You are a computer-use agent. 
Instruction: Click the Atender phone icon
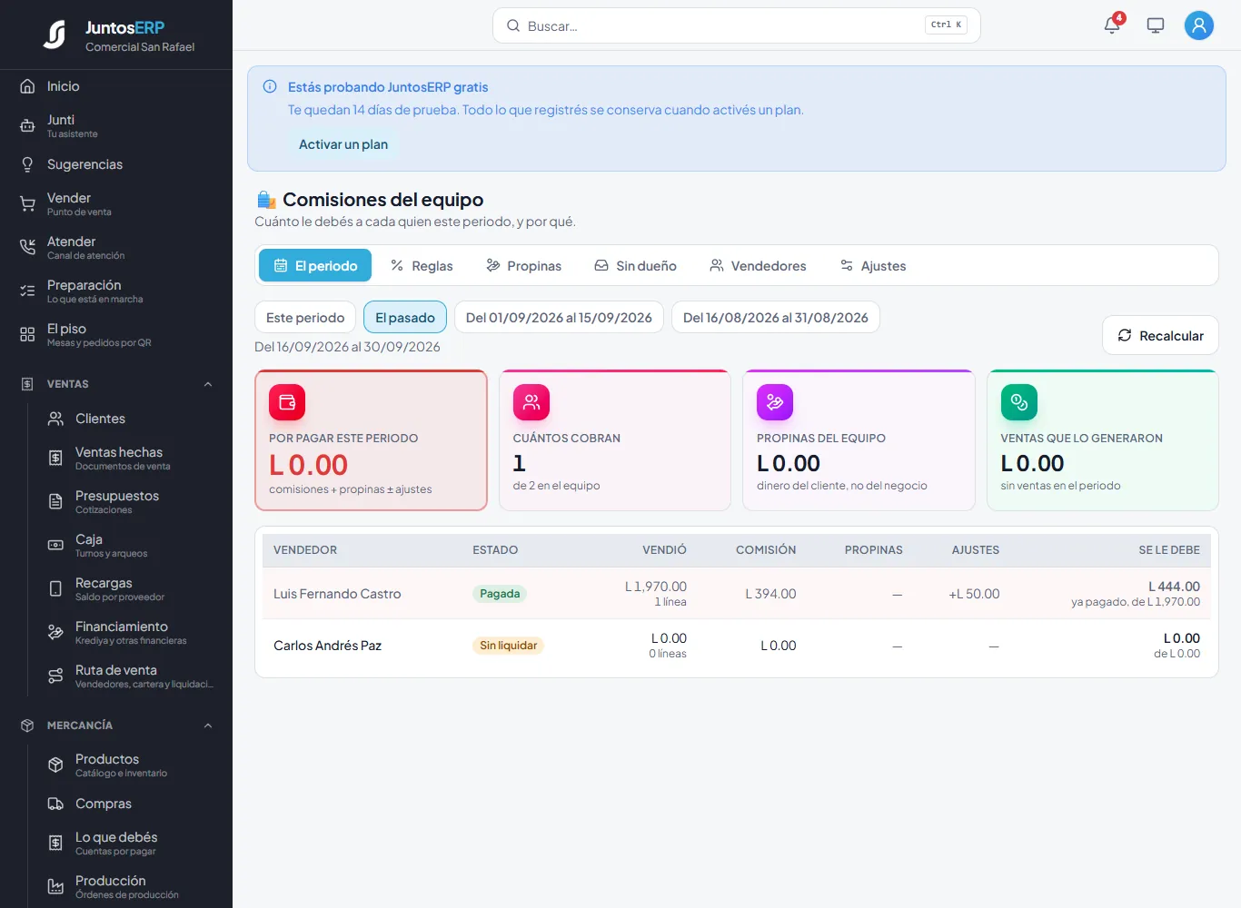pos(27,248)
